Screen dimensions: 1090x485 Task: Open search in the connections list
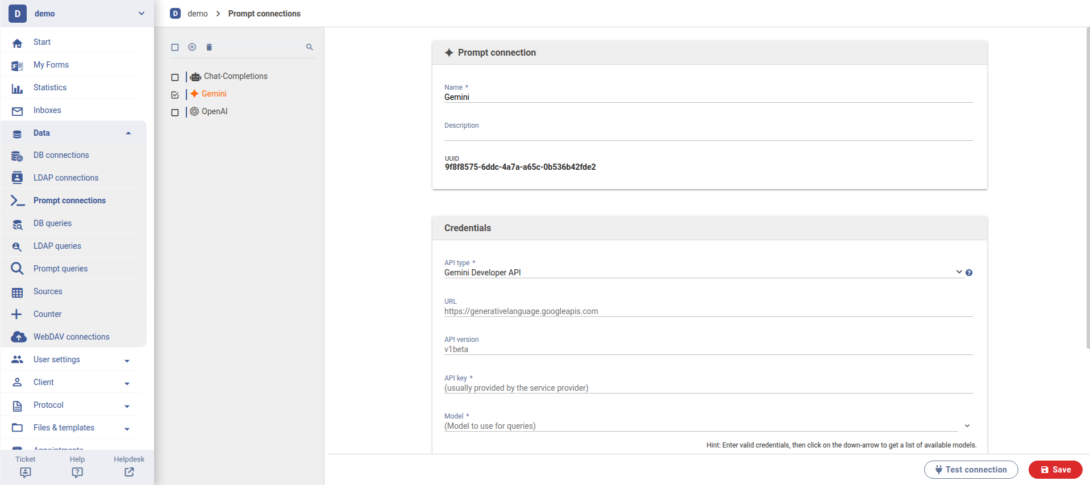click(x=310, y=47)
